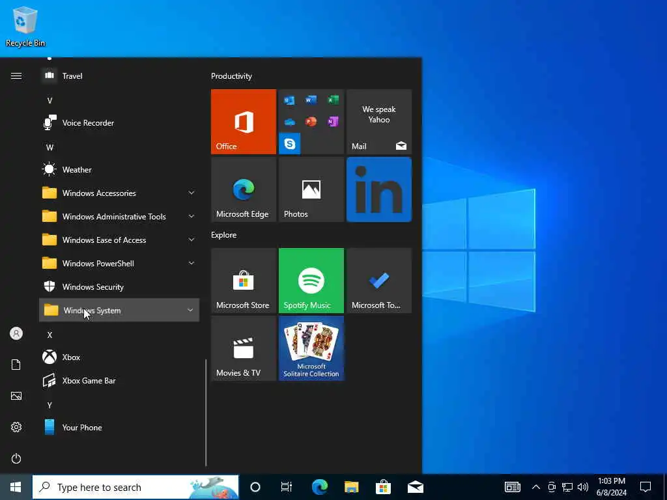Open File Explorer from the taskbar
Image resolution: width=667 pixels, height=500 pixels.
(x=351, y=487)
